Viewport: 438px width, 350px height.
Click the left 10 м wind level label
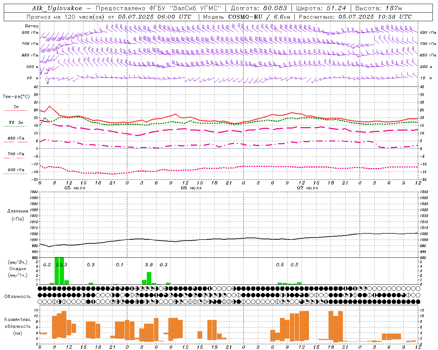point(33,78)
